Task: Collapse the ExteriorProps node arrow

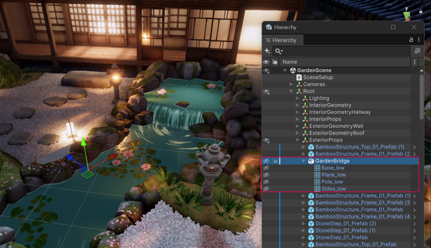Action: (298, 140)
